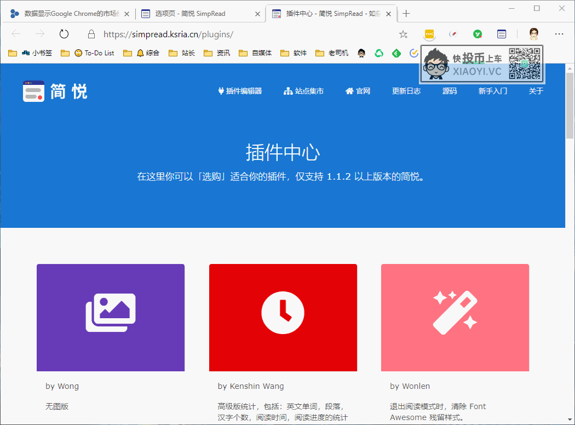Open the 老司机 bookmark folder

click(x=332, y=53)
